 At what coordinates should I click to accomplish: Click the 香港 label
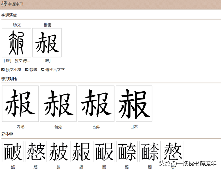pyautogui.click(x=96, y=127)
